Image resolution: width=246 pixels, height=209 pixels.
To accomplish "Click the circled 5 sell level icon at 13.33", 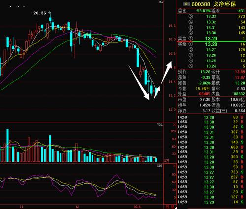I will [191, 16].
